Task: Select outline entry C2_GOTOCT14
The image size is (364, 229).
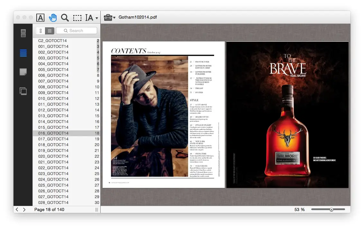Action: coord(66,40)
